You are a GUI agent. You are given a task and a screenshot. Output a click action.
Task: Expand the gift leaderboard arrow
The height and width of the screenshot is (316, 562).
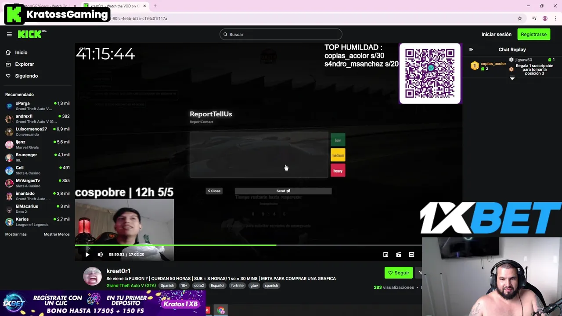512,78
